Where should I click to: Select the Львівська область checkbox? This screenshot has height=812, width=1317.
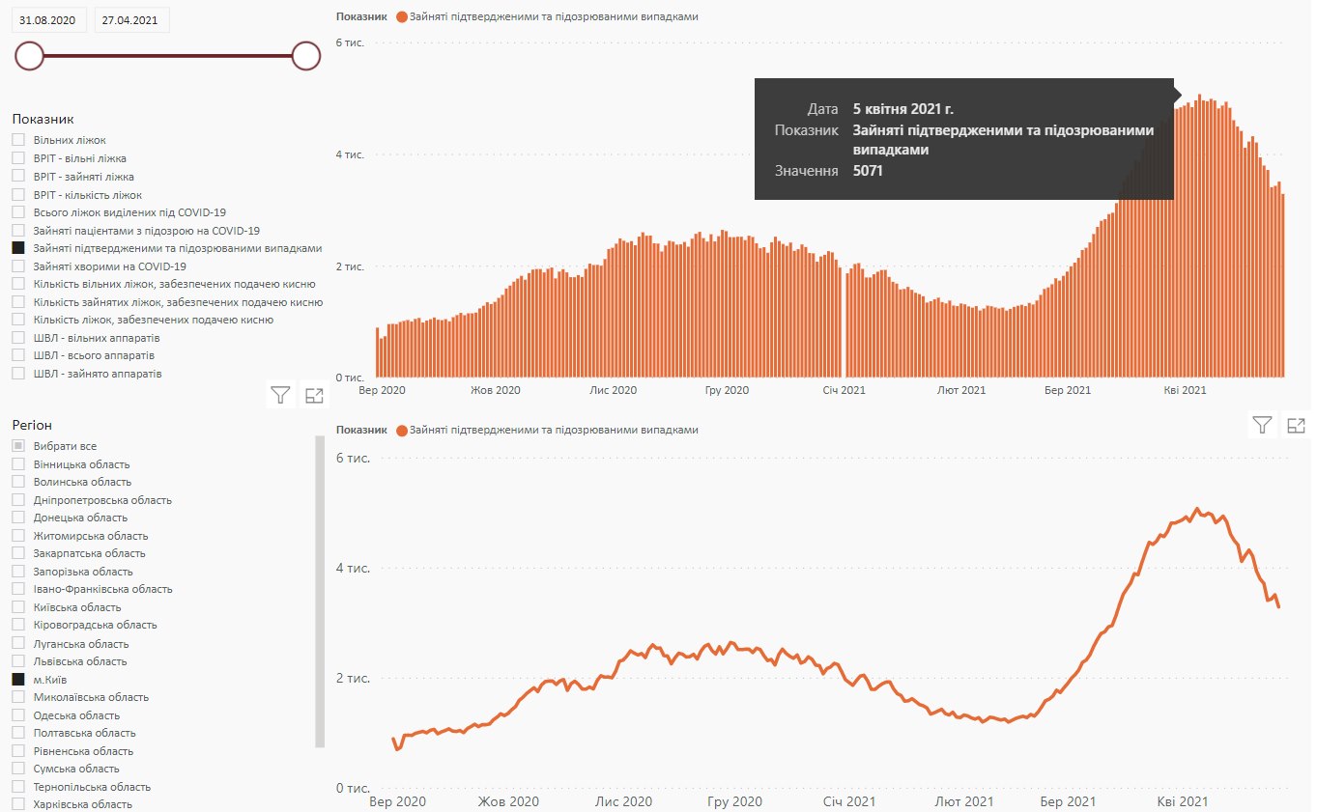18,661
